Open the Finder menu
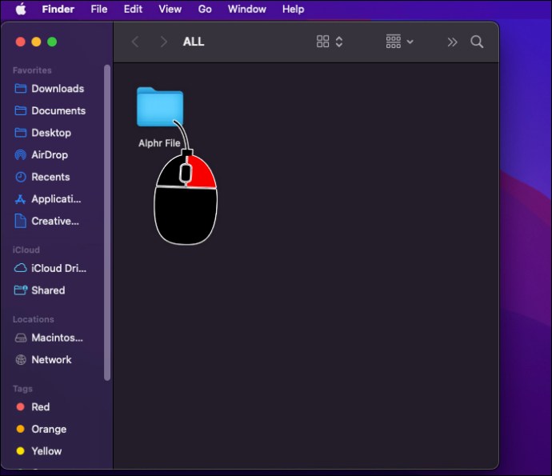This screenshot has width=552, height=476. 58,9
